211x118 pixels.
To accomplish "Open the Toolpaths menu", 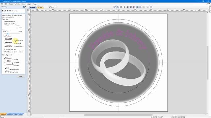I will click(17, 4).
